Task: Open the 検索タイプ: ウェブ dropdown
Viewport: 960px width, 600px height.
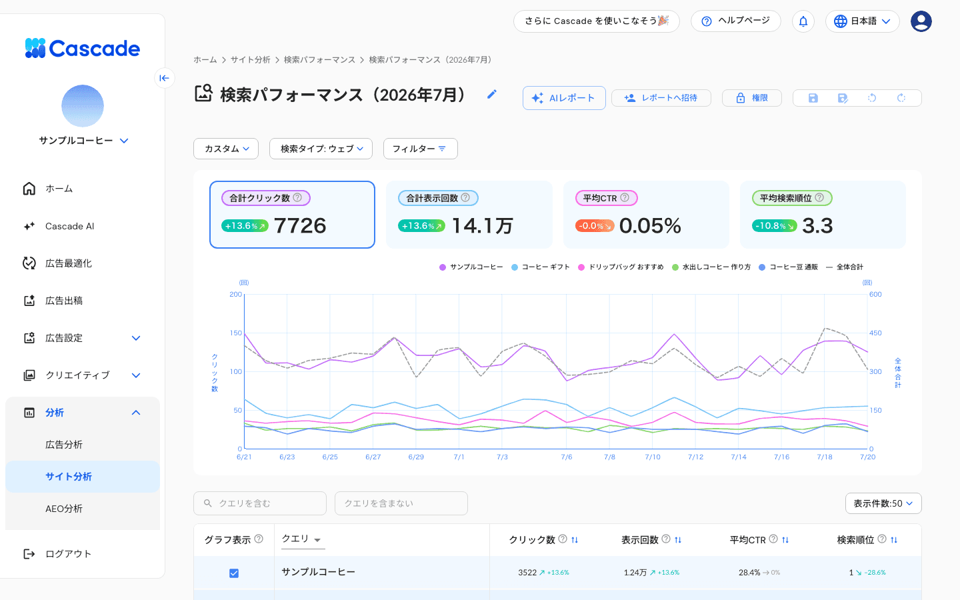Action: (321, 149)
